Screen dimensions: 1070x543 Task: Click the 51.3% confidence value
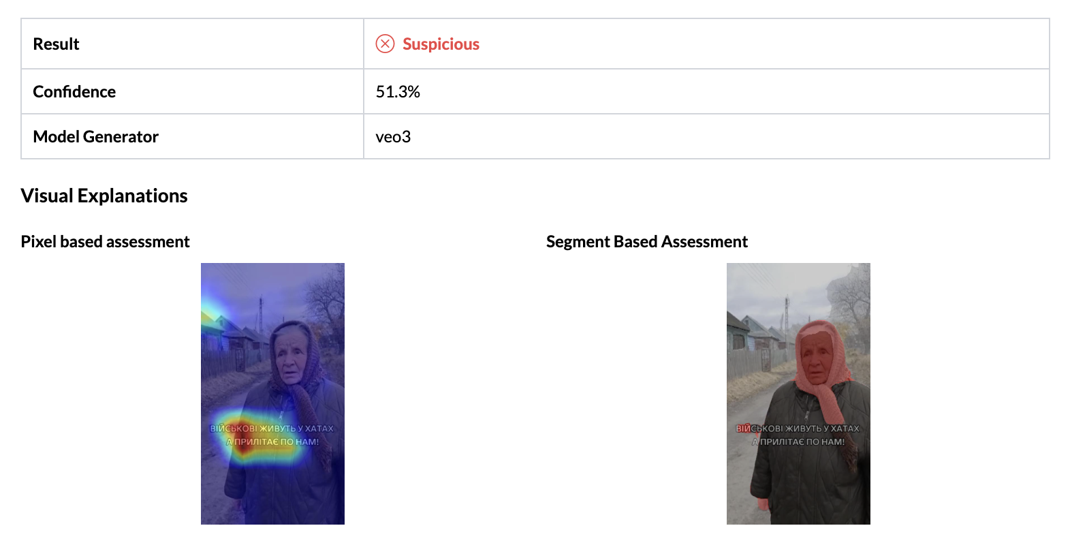click(398, 92)
